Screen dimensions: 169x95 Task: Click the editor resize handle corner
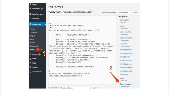point(115,84)
